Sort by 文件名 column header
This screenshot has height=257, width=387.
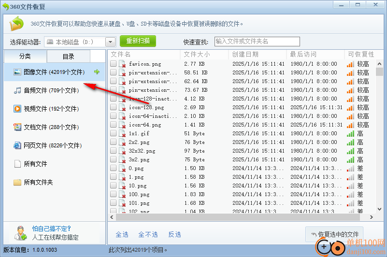(144, 54)
